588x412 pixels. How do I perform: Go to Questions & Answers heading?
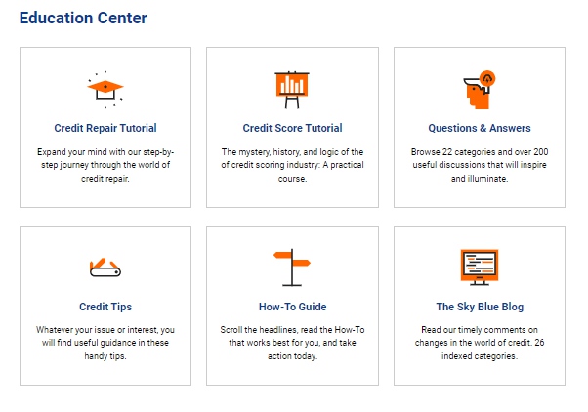coord(480,128)
